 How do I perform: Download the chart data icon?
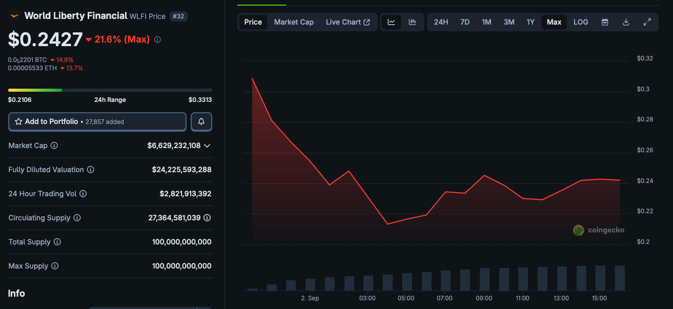[x=626, y=22]
